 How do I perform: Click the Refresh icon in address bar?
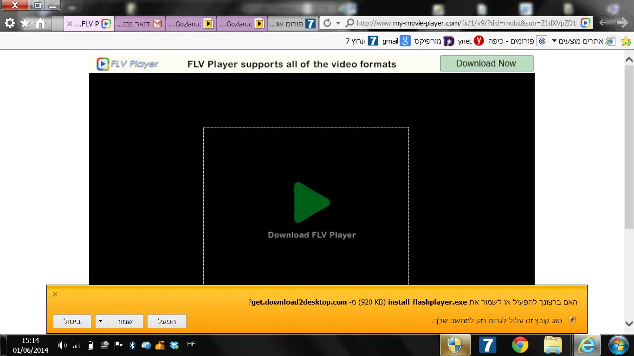pos(327,23)
